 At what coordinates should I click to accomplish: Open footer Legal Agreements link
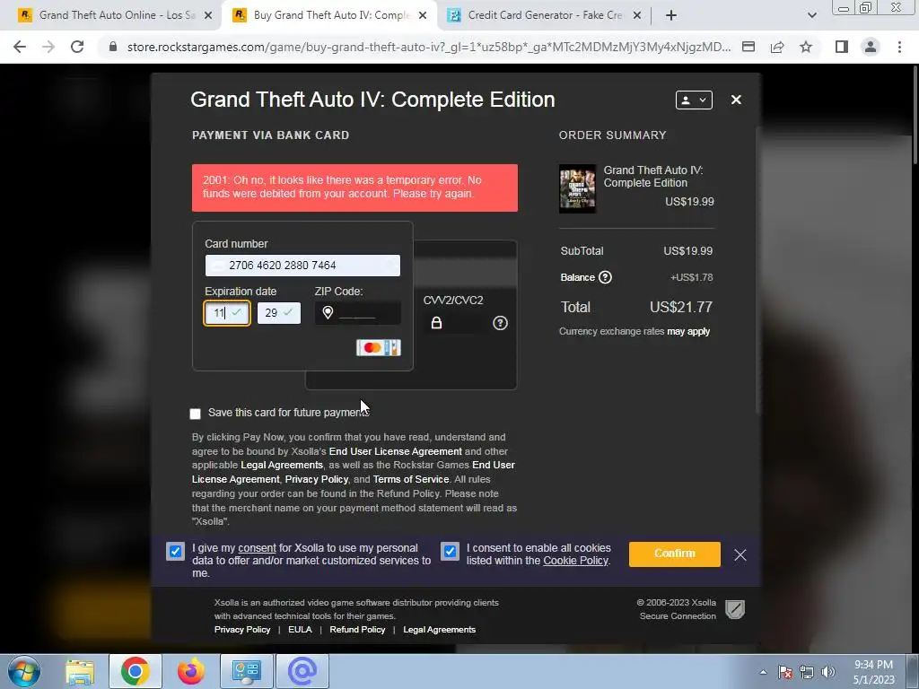[x=440, y=630]
